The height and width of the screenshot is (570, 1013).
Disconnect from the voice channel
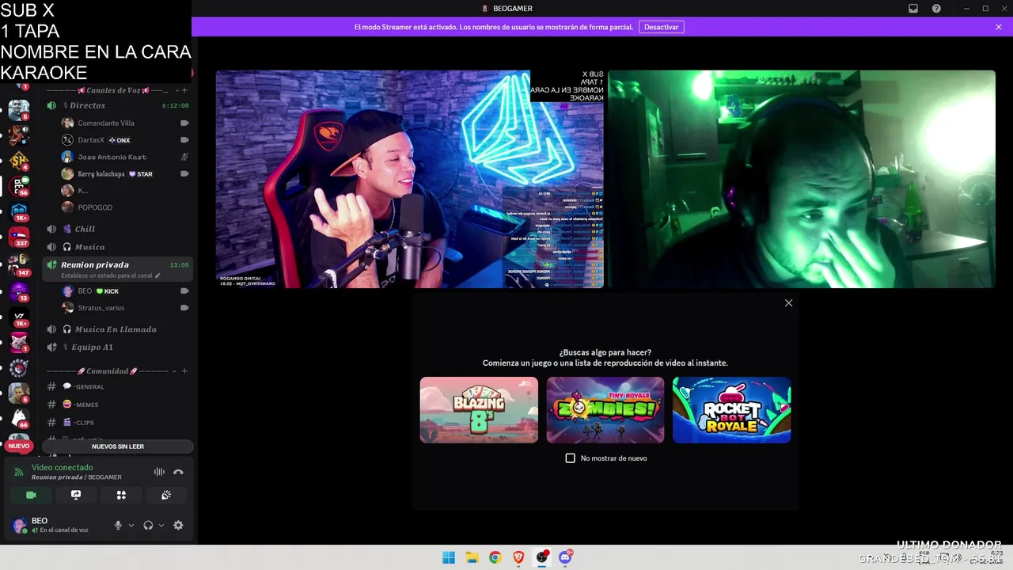pyautogui.click(x=178, y=472)
